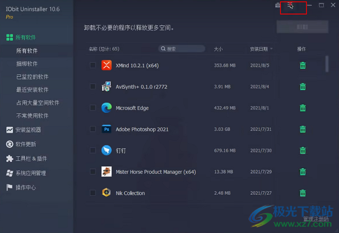This screenshot has width=339, height=233.
Task: Click the 工具栏 & 插件 puzzle icon
Action: [x=10, y=159]
